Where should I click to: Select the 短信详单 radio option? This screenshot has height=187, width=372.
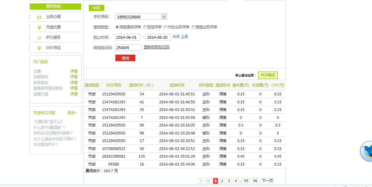click(x=145, y=27)
